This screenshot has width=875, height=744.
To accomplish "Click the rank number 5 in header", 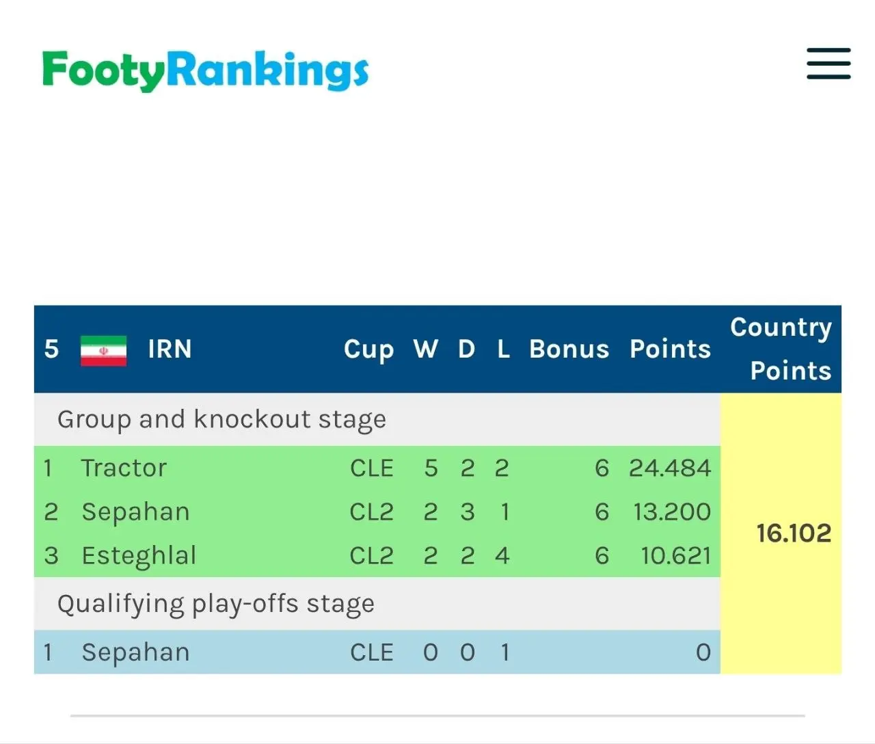I will [51, 349].
